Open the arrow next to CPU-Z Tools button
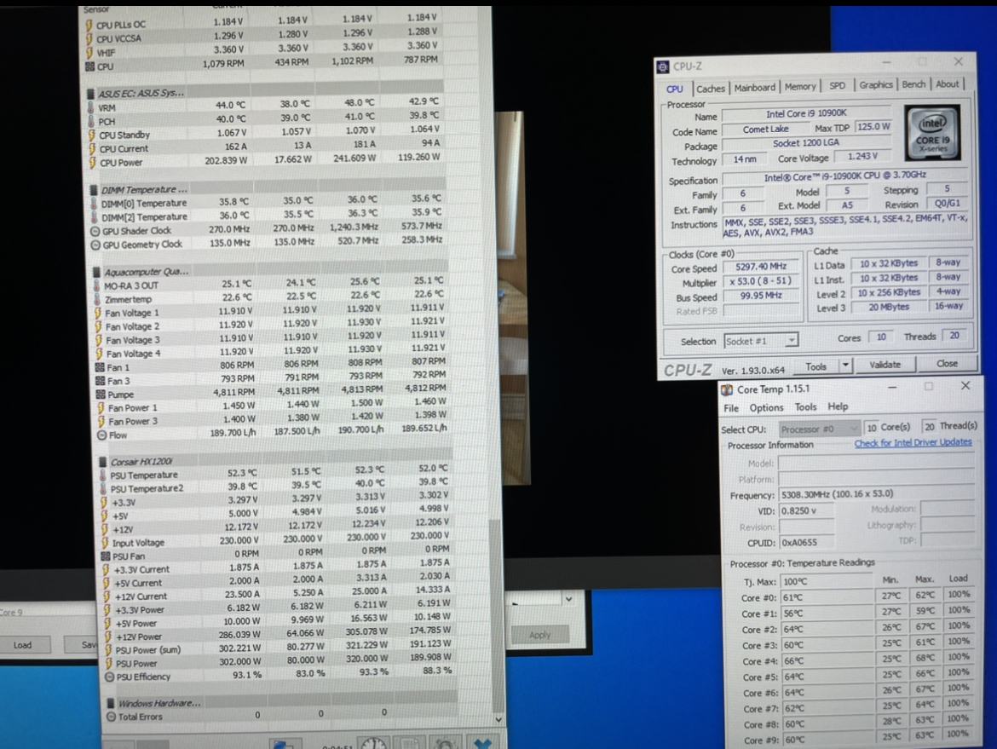 coord(845,366)
